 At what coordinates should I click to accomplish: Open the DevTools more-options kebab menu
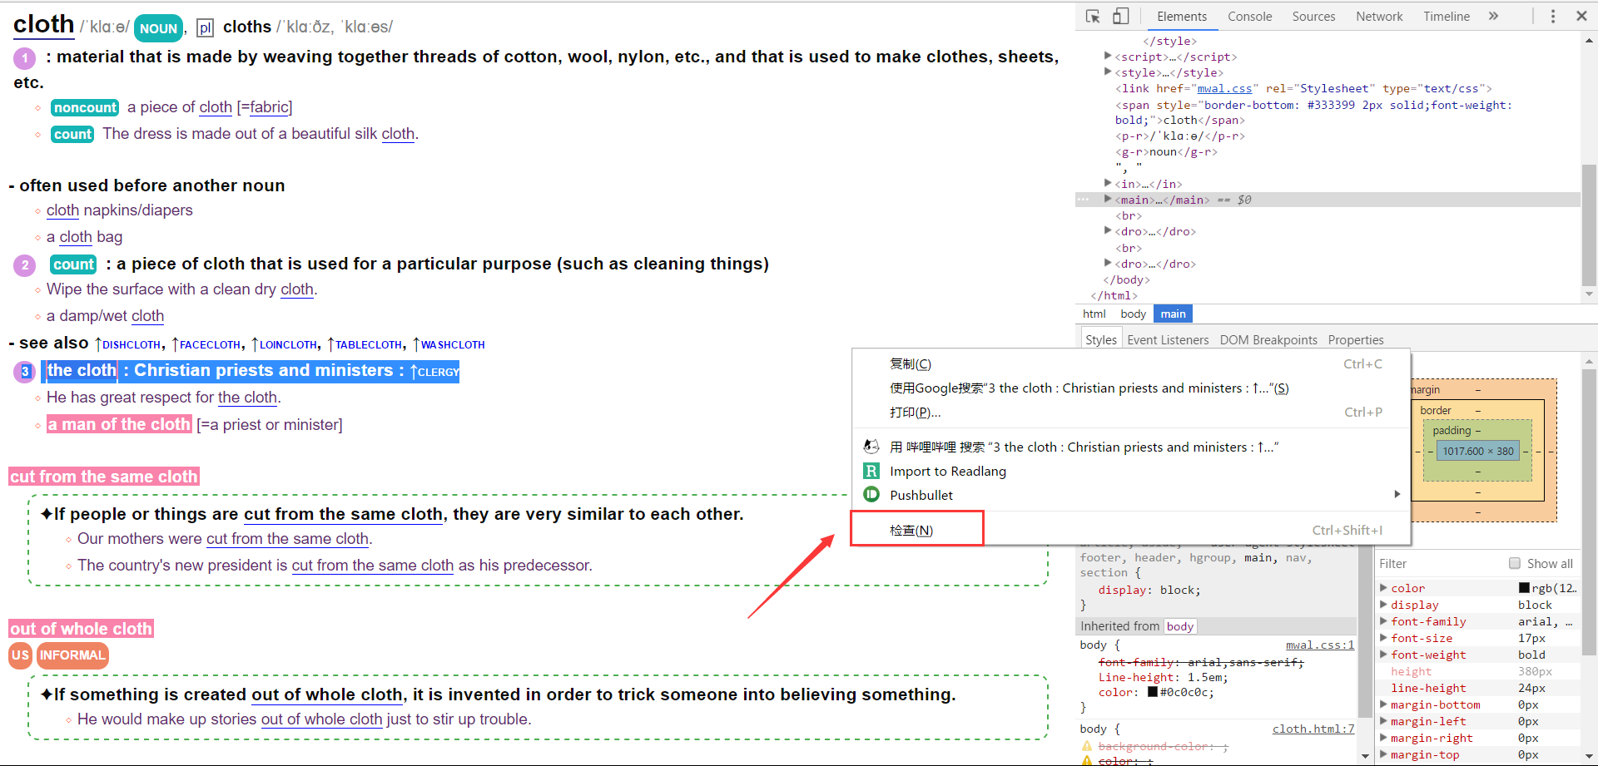point(1552,17)
